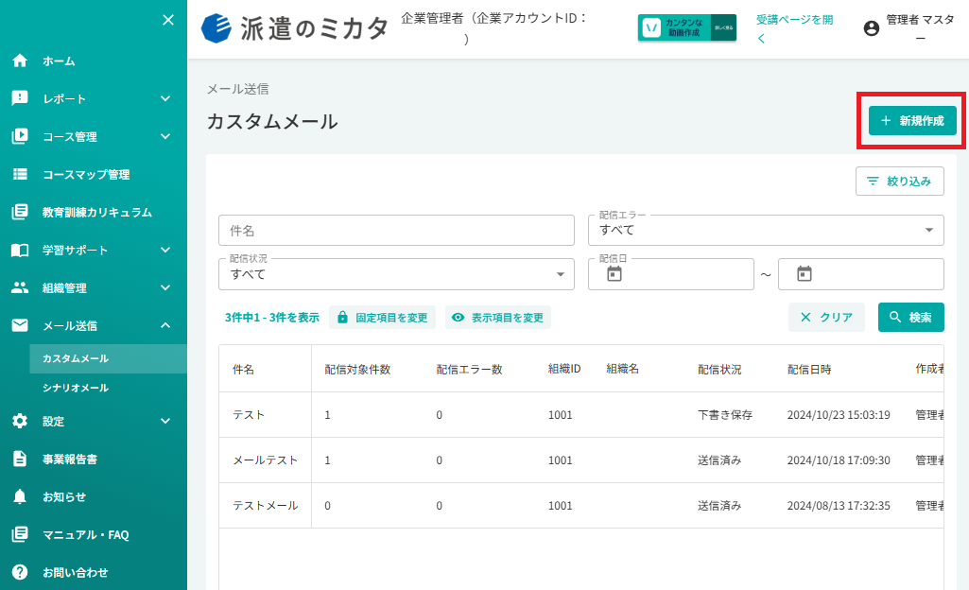Click the レポート report icon
Screen dimensions: 969x590
tap(20, 98)
